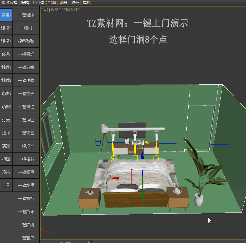The width and height of the screenshot is (246, 243).
Task: Select the door opening in wall
Action: click(x=200, y=128)
